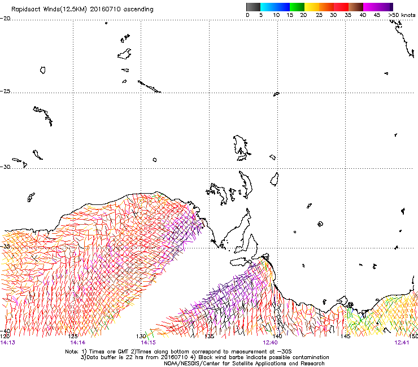Click the '-20' latitude label
The image size is (418, 367).
[5, 19]
